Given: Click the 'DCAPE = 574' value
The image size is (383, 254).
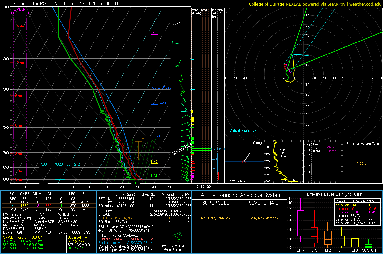Looking at the screenshot, I should point(13,229).
